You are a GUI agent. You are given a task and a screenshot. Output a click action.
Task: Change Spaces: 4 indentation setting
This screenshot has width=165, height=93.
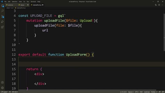pos(131,92)
